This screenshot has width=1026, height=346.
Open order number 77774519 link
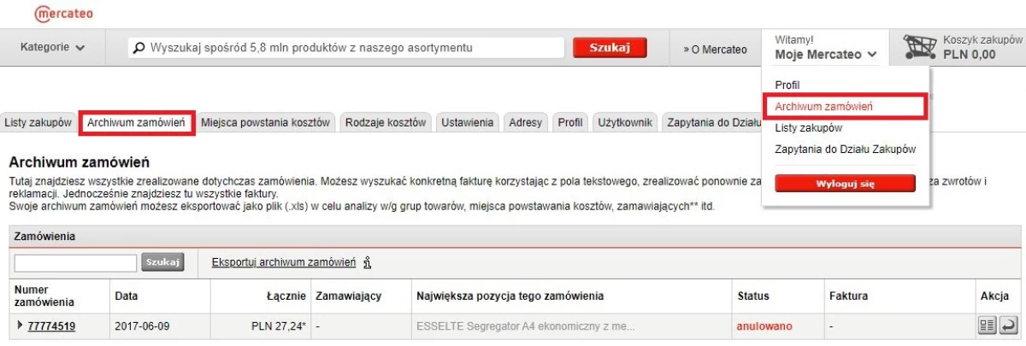[x=51, y=326]
